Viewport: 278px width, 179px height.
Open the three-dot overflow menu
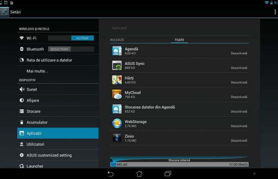point(275,12)
